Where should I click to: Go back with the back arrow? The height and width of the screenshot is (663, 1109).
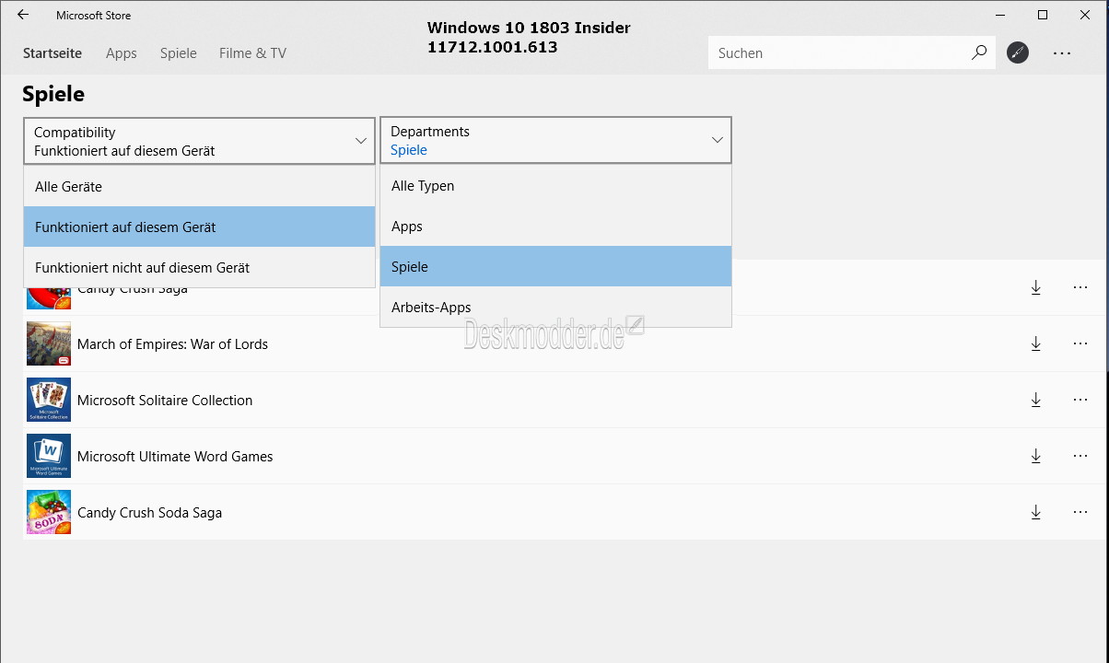[23, 15]
